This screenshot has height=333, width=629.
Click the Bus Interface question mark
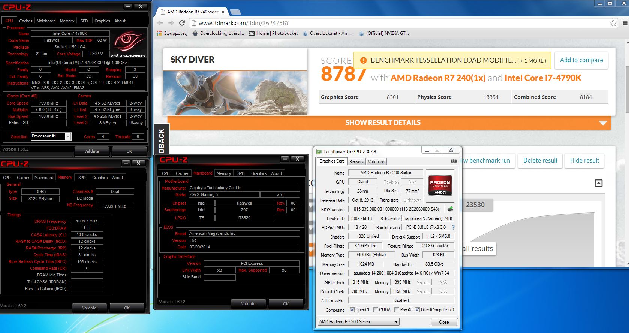(453, 227)
